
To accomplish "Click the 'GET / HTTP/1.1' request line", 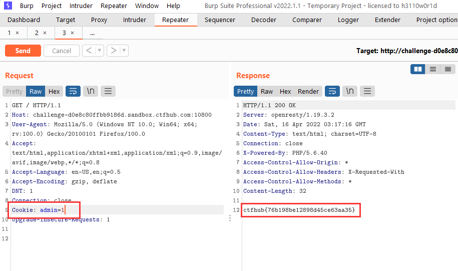I will [36, 105].
